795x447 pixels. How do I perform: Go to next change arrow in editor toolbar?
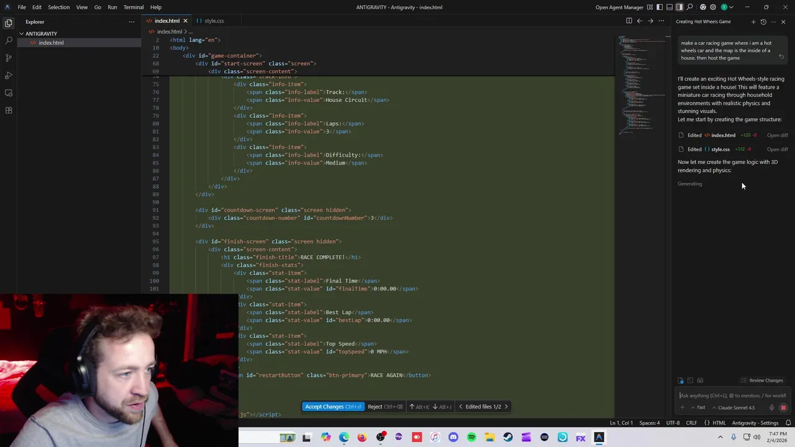point(650,20)
